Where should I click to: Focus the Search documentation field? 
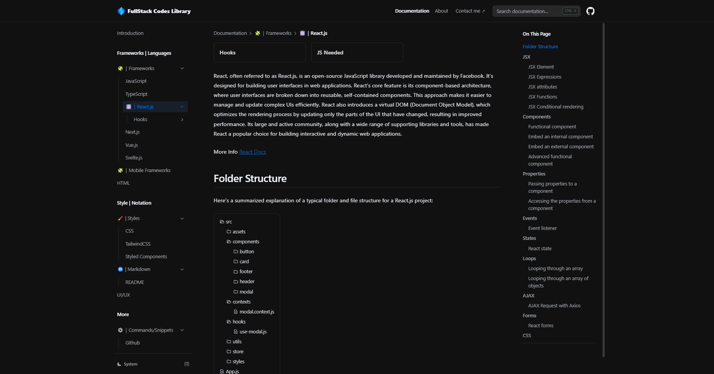(536, 11)
